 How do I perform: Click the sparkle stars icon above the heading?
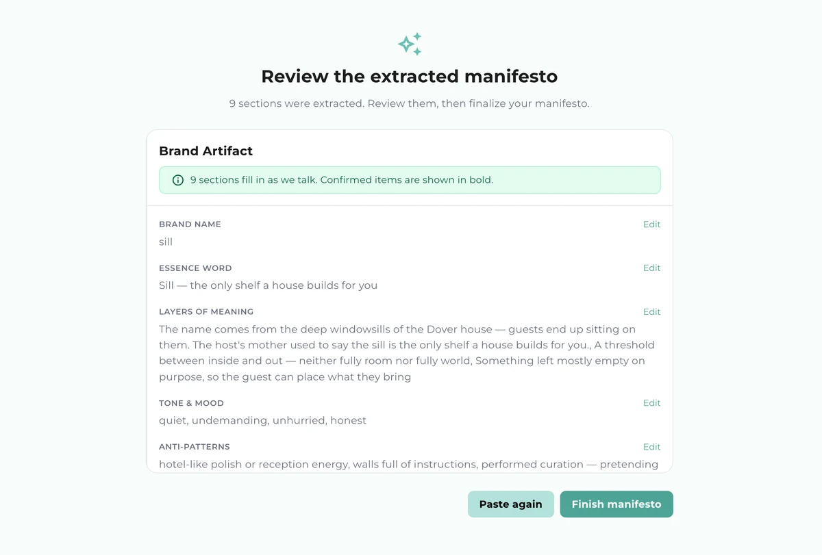click(x=410, y=44)
